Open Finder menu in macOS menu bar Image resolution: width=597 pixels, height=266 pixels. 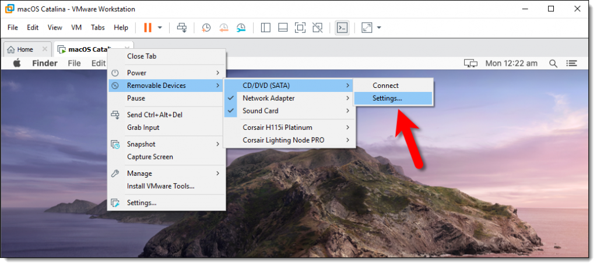coord(45,63)
